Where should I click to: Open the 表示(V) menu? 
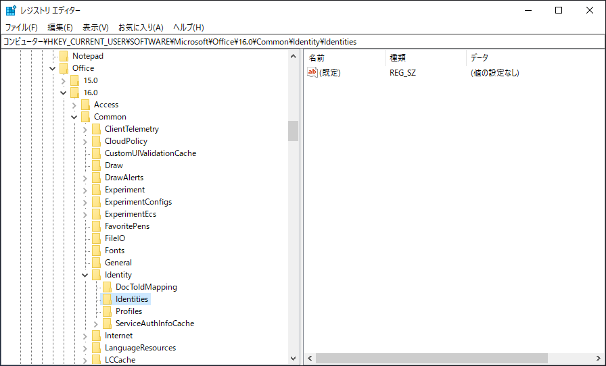tap(95, 28)
